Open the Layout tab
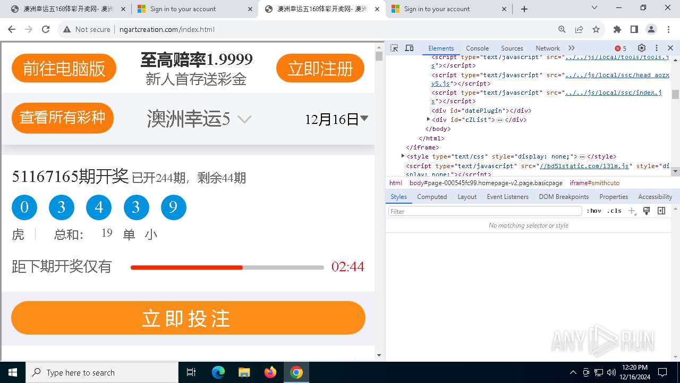The height and width of the screenshot is (383, 680). tap(467, 196)
